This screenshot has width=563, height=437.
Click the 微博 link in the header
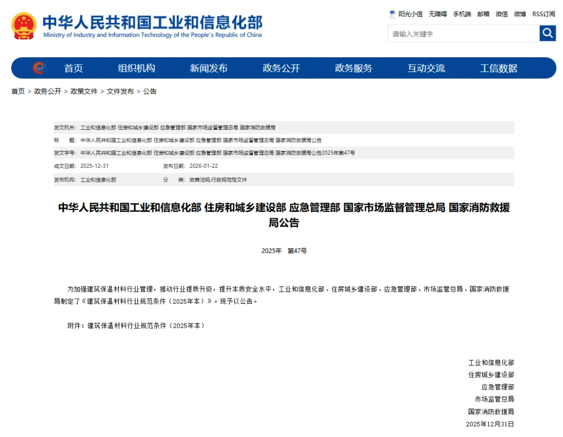click(520, 14)
